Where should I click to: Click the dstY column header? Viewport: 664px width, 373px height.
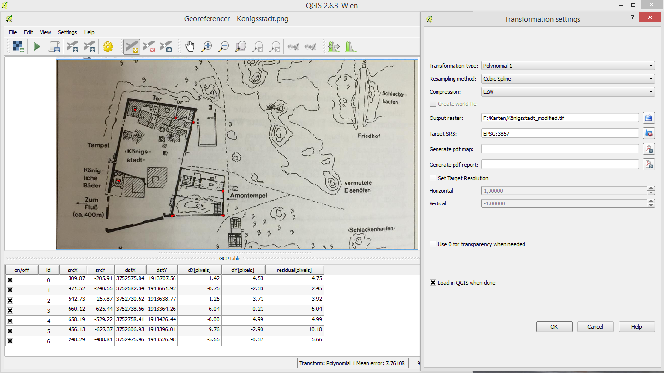pyautogui.click(x=162, y=270)
